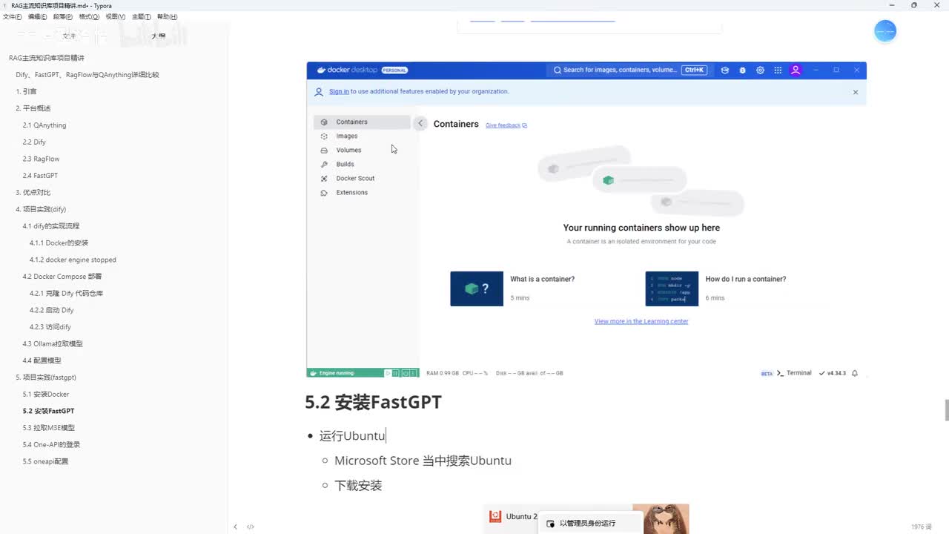Screen dimensions: 949x534
Task: Select outline entry 5.5 oneapi配置
Action: [x=45, y=461]
